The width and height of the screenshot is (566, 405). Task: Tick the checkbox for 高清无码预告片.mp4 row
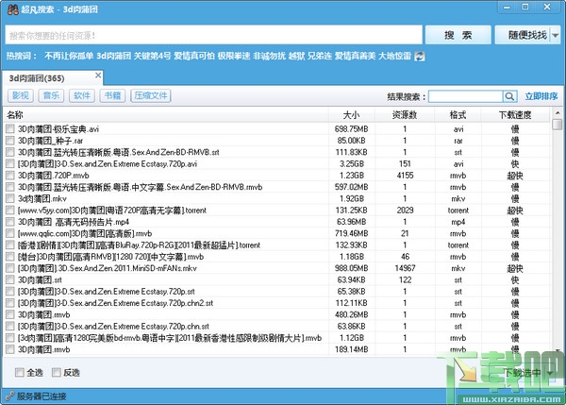point(10,222)
